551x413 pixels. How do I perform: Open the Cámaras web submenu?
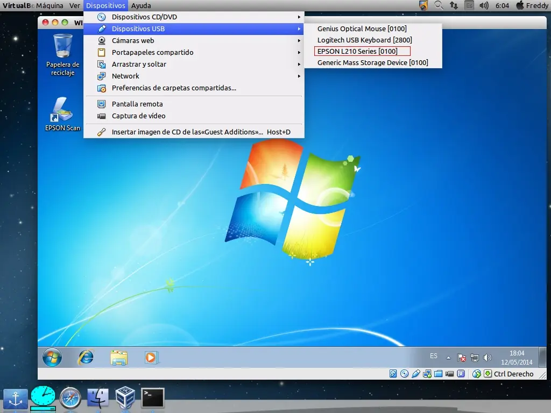tap(194, 41)
